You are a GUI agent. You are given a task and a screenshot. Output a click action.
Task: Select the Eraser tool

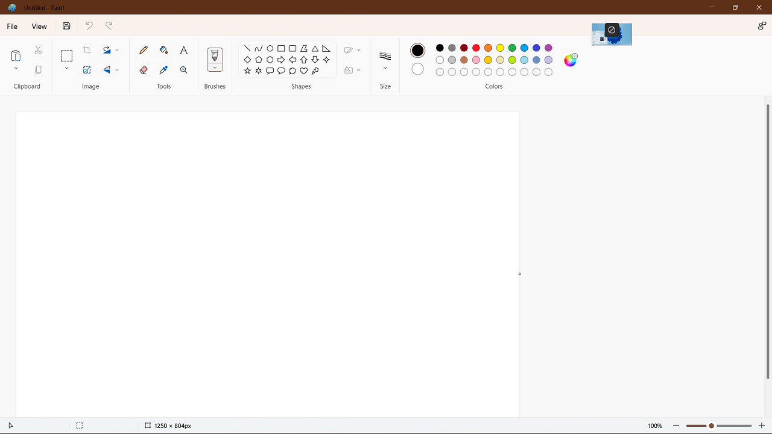[x=144, y=70]
